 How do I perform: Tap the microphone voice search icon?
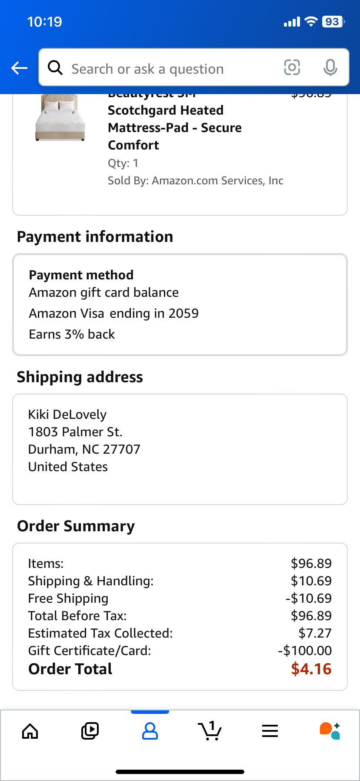coord(330,68)
